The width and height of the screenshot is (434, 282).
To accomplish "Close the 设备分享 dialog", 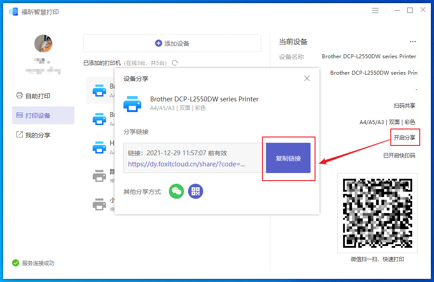I will [307, 78].
